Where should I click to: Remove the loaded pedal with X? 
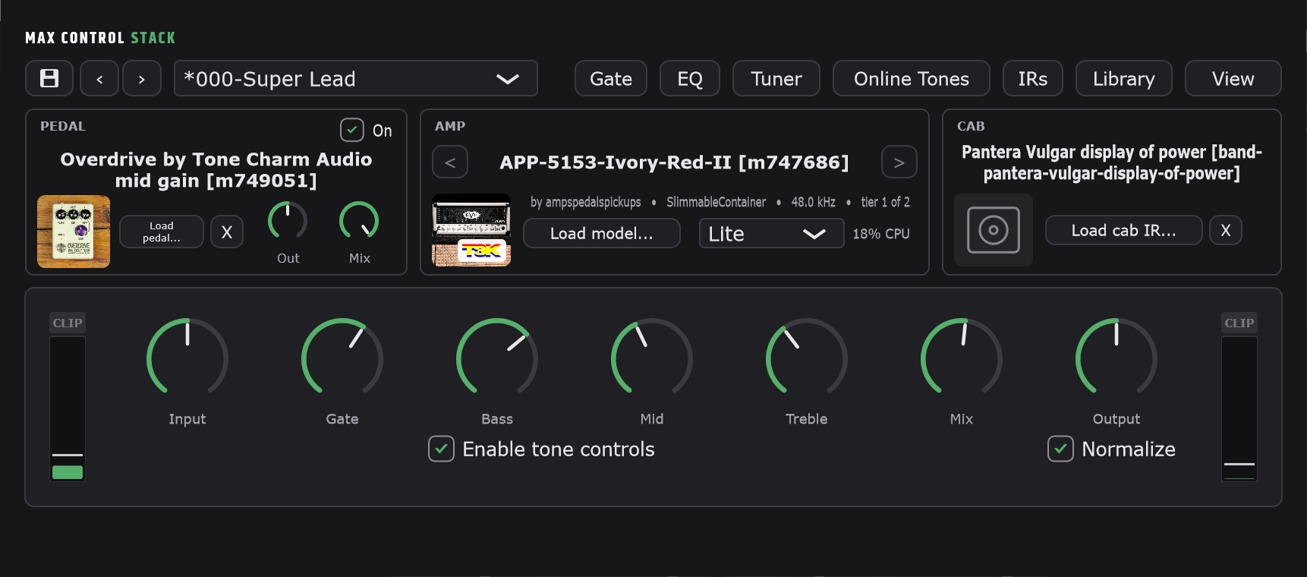tap(227, 232)
